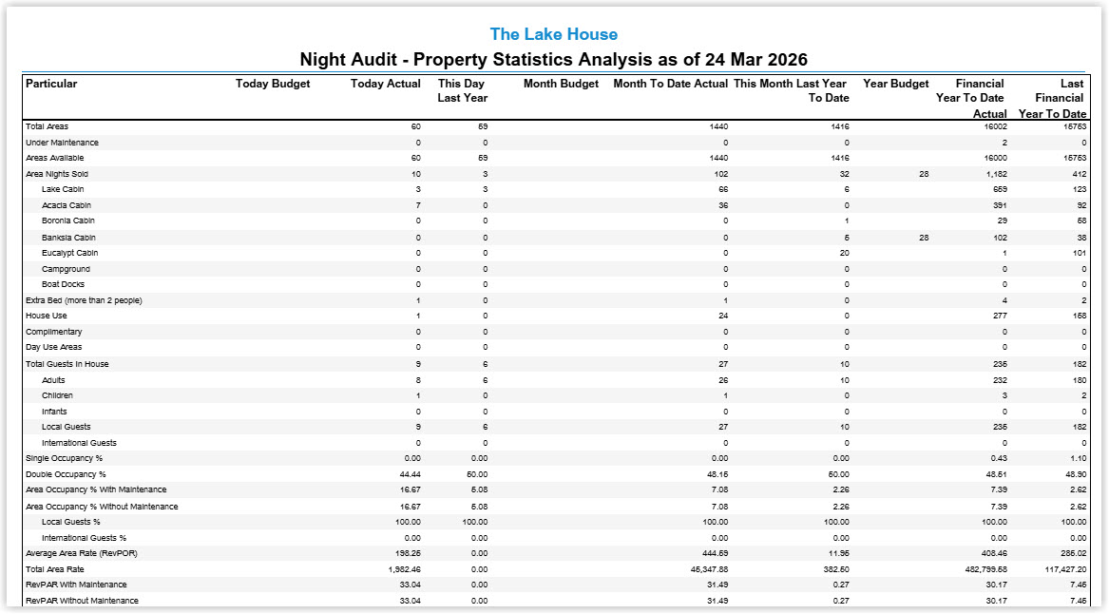
Task: Select the "Eucalypt Cabin" row label
Action: point(70,253)
